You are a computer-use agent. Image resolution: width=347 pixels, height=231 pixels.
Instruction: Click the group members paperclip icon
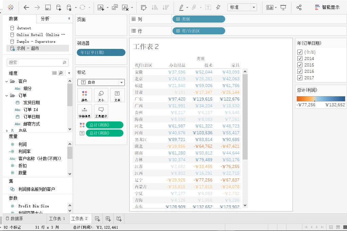(194, 7)
